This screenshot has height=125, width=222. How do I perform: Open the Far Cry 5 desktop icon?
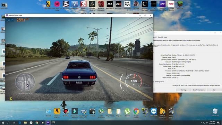pyautogui.click(x=66, y=4)
